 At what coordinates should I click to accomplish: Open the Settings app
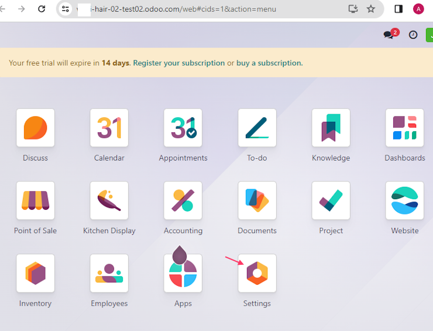pyautogui.click(x=257, y=273)
